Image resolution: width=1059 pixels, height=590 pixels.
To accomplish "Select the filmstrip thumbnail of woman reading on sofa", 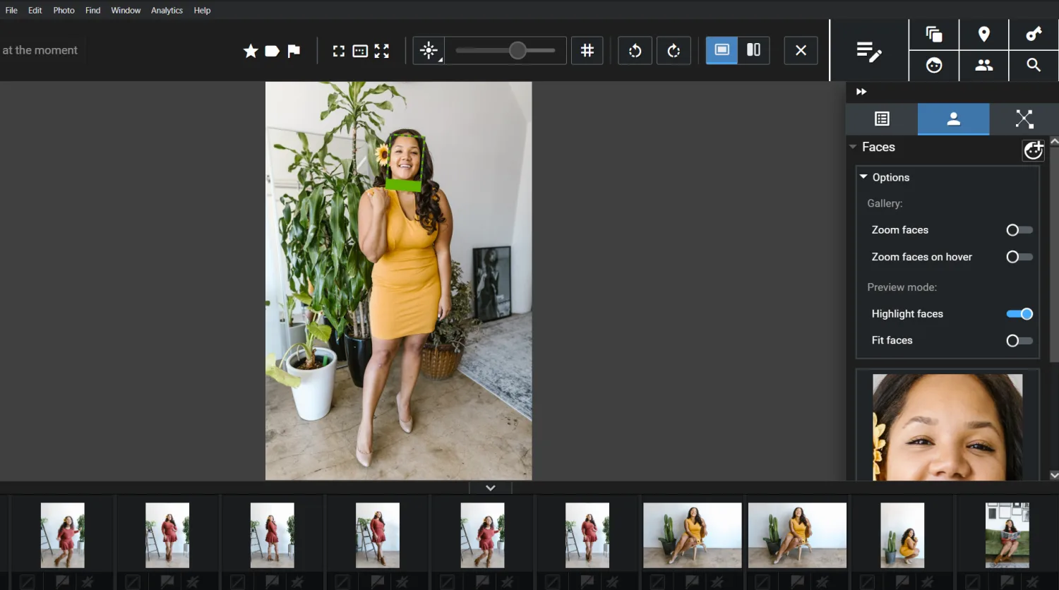I will point(1007,535).
